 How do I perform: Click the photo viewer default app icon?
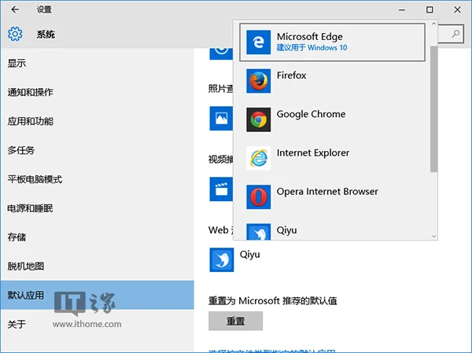(x=221, y=119)
